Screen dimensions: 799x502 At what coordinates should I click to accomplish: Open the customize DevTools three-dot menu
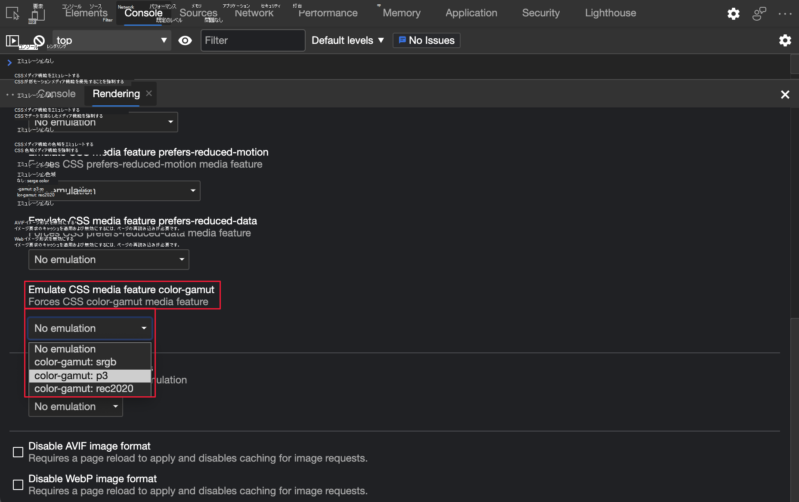pos(785,14)
